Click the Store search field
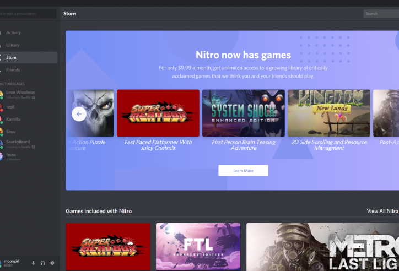This screenshot has height=271, width=399. coord(381,14)
